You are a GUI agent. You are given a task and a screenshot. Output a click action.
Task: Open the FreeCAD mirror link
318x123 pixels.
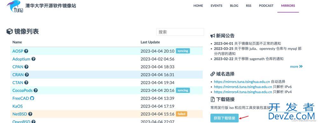click(x=21, y=98)
